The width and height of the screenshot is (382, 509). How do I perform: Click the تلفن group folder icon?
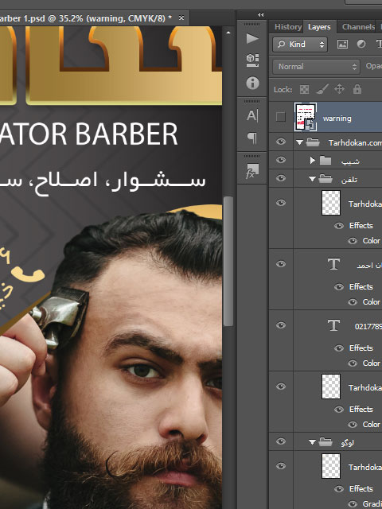tap(325, 178)
